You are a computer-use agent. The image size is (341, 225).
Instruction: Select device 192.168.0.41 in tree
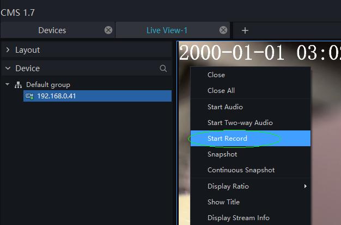(x=57, y=96)
